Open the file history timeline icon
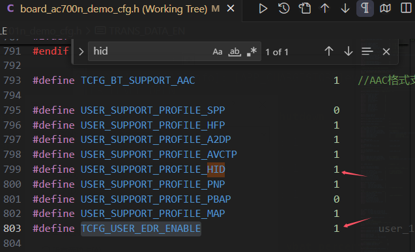This screenshot has height=252, width=415. pos(284,8)
